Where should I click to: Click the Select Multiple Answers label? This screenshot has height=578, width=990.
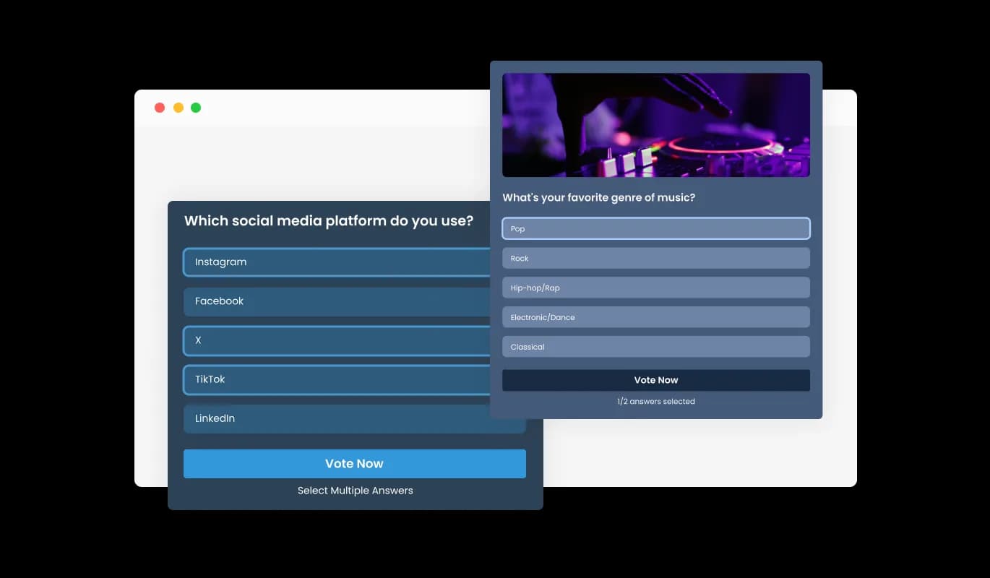click(355, 490)
